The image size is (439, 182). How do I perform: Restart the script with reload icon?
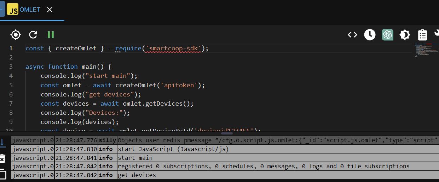tap(33, 34)
